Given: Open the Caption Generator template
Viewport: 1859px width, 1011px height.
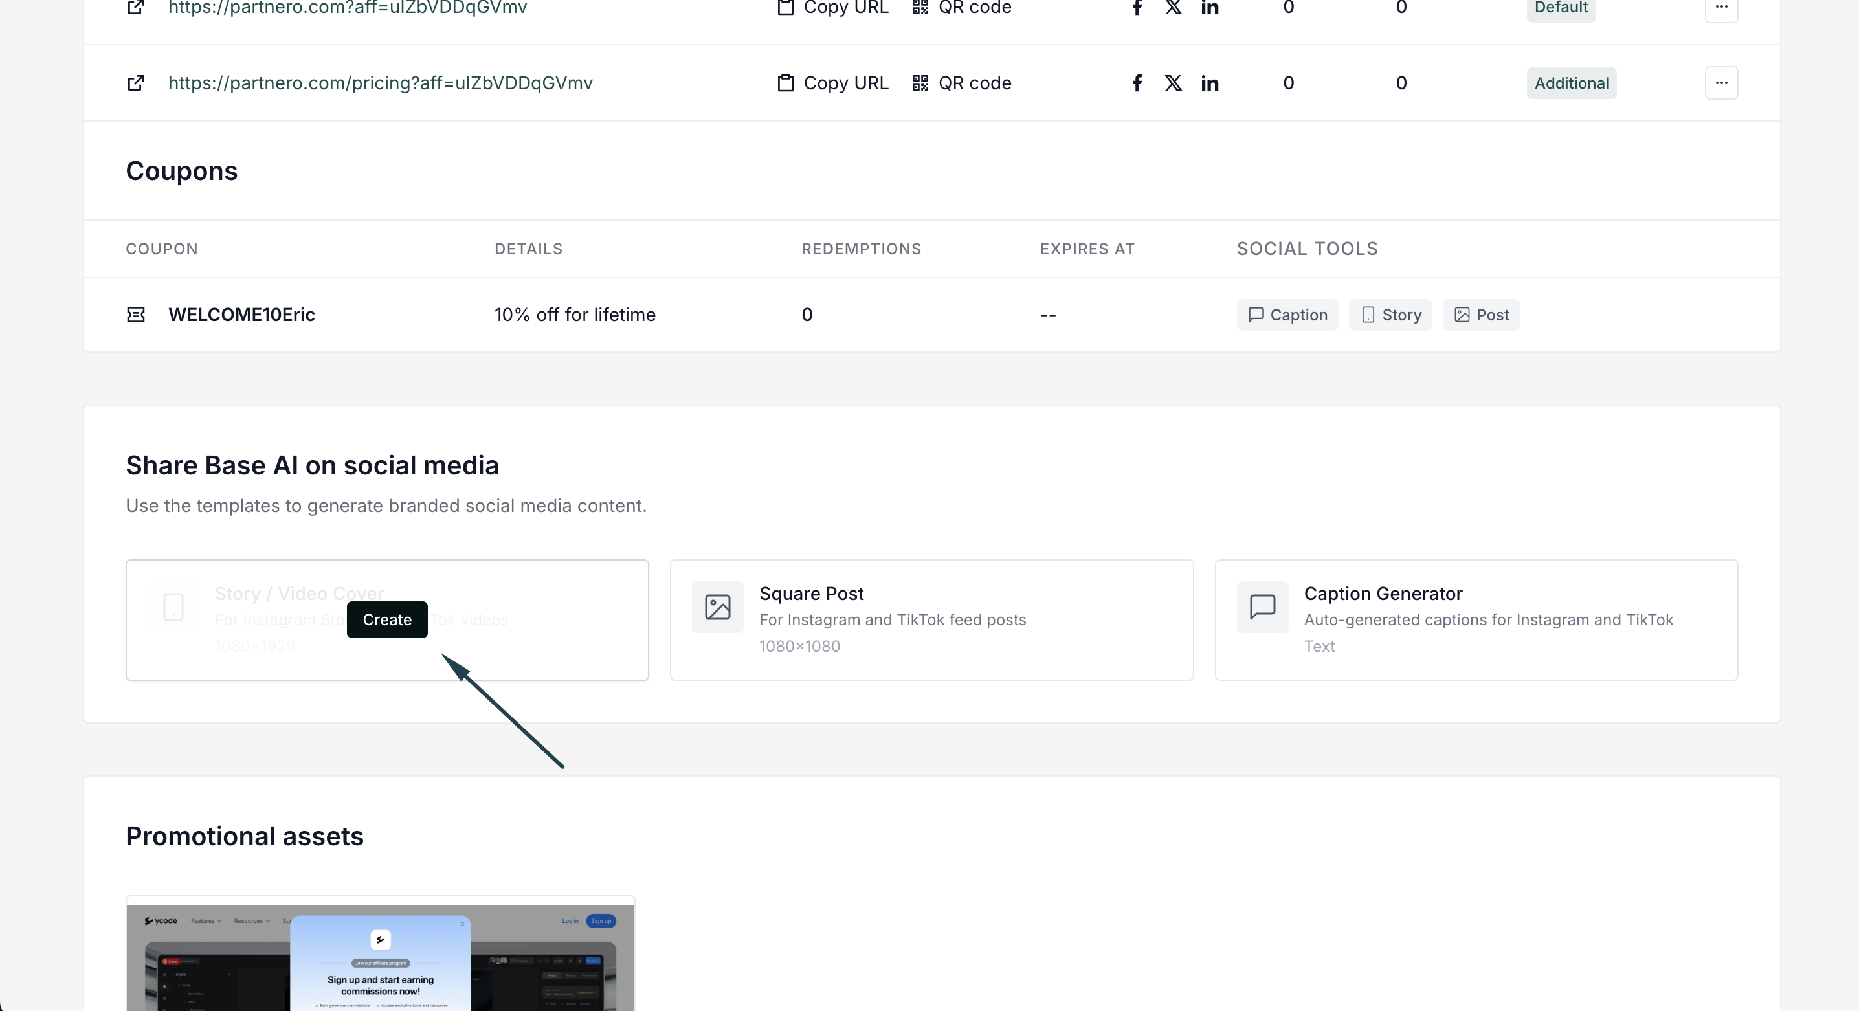Looking at the screenshot, I should (x=1476, y=620).
